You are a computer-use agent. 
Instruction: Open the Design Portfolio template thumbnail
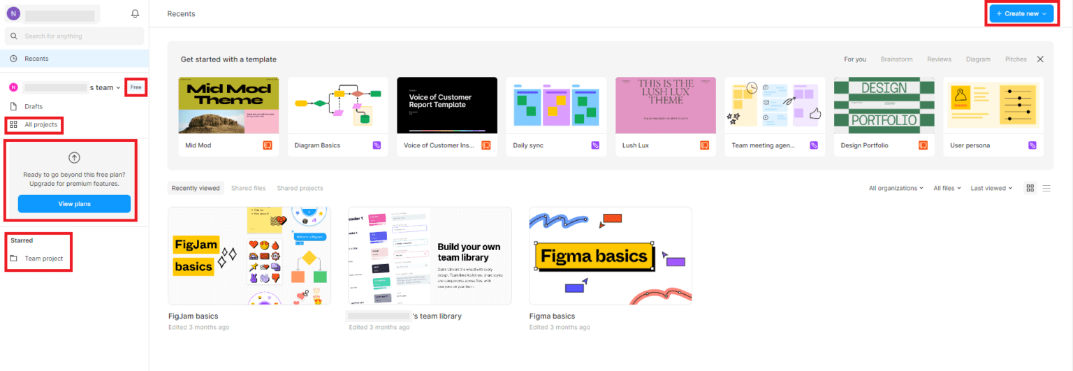pyautogui.click(x=884, y=105)
